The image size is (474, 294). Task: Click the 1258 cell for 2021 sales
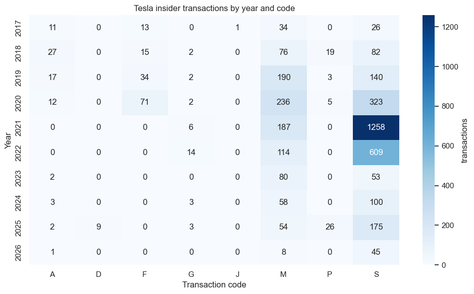click(x=375, y=128)
